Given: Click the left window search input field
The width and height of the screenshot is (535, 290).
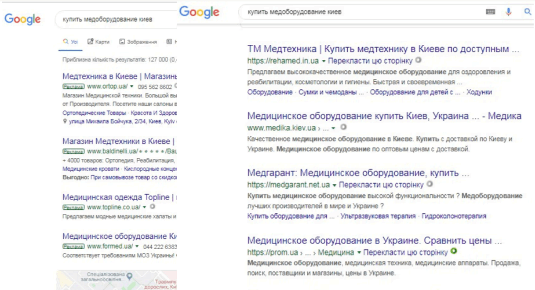Looking at the screenshot, I should [116, 20].
